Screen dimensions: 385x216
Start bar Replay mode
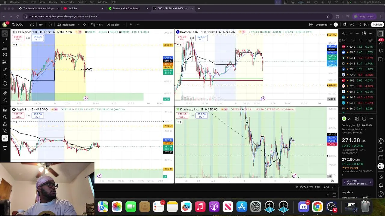point(113,25)
